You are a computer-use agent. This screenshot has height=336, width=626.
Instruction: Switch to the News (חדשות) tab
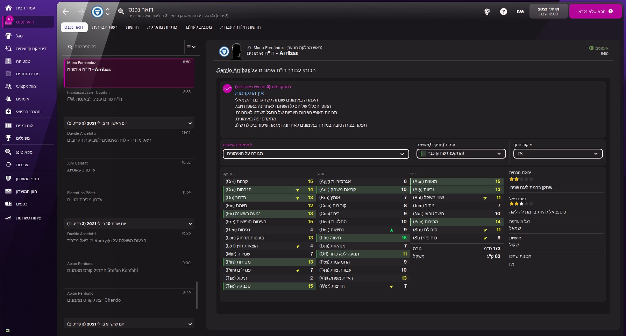point(132,27)
